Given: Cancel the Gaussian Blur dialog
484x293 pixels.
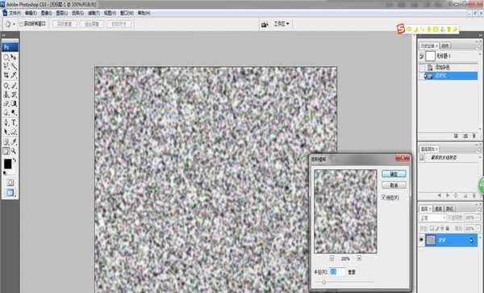Looking at the screenshot, I should click(394, 186).
